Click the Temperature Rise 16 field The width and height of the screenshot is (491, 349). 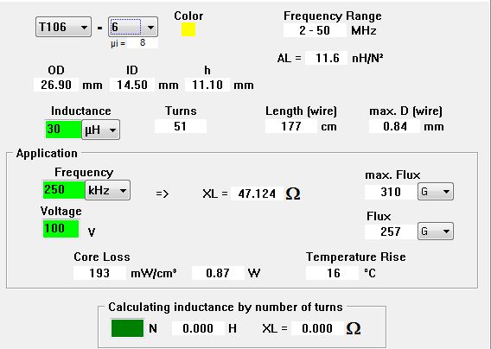click(x=332, y=273)
